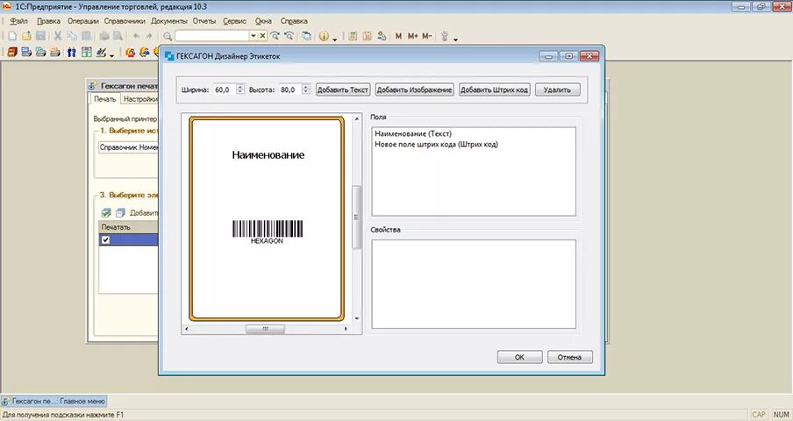Viewport: 793px width, 421px height.
Task: Click the New document icon in toolbar
Action: pos(12,36)
